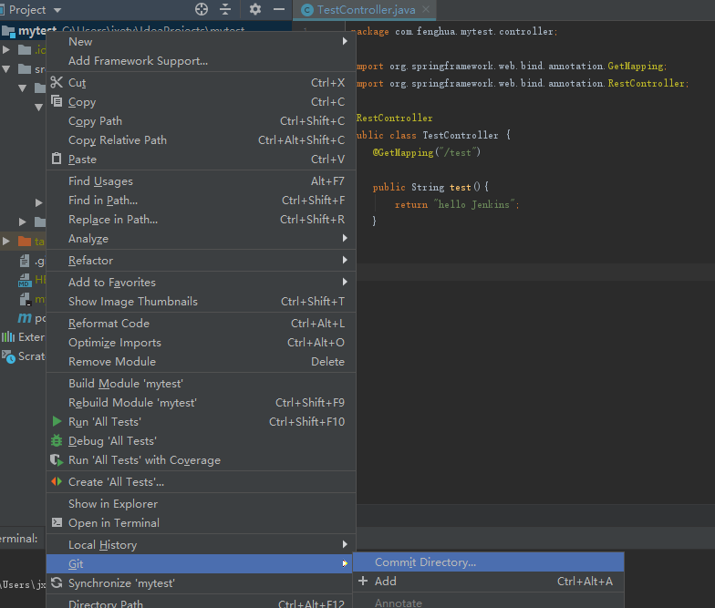The image size is (715, 608).
Task: Expand the Local History submenu
Action: (345, 545)
